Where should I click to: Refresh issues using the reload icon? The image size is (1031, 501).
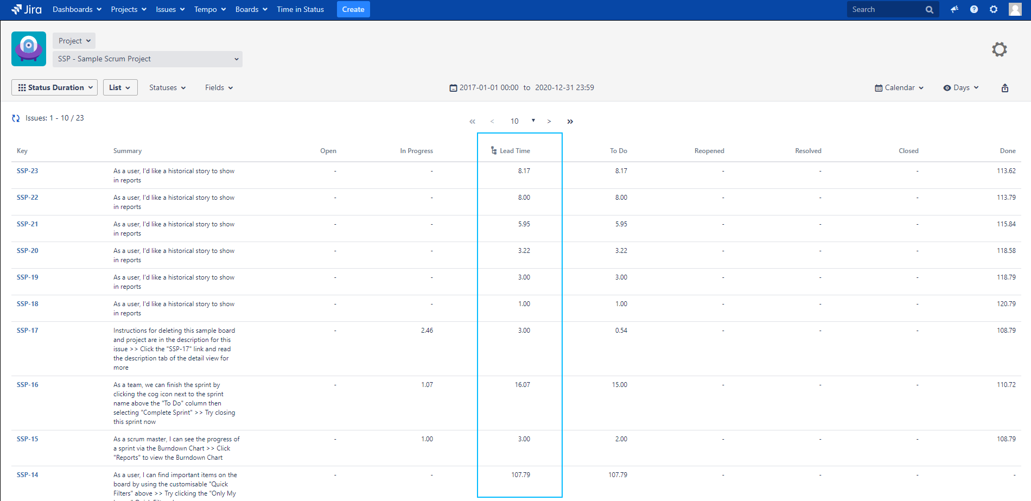point(16,118)
